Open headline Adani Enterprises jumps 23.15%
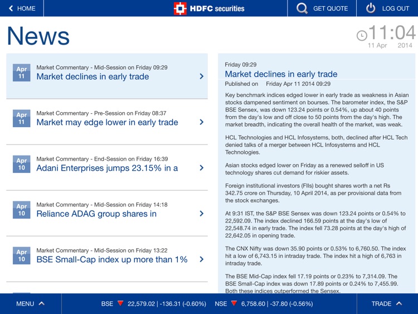 point(107,168)
